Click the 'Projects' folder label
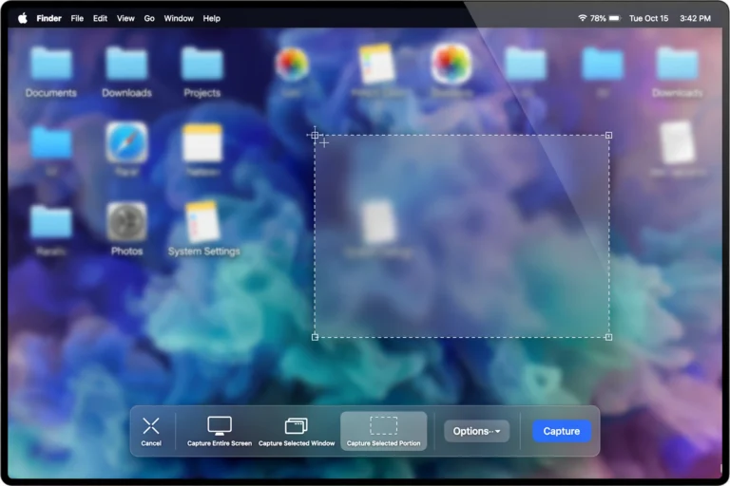Screen dimensions: 730x486 click(202, 93)
